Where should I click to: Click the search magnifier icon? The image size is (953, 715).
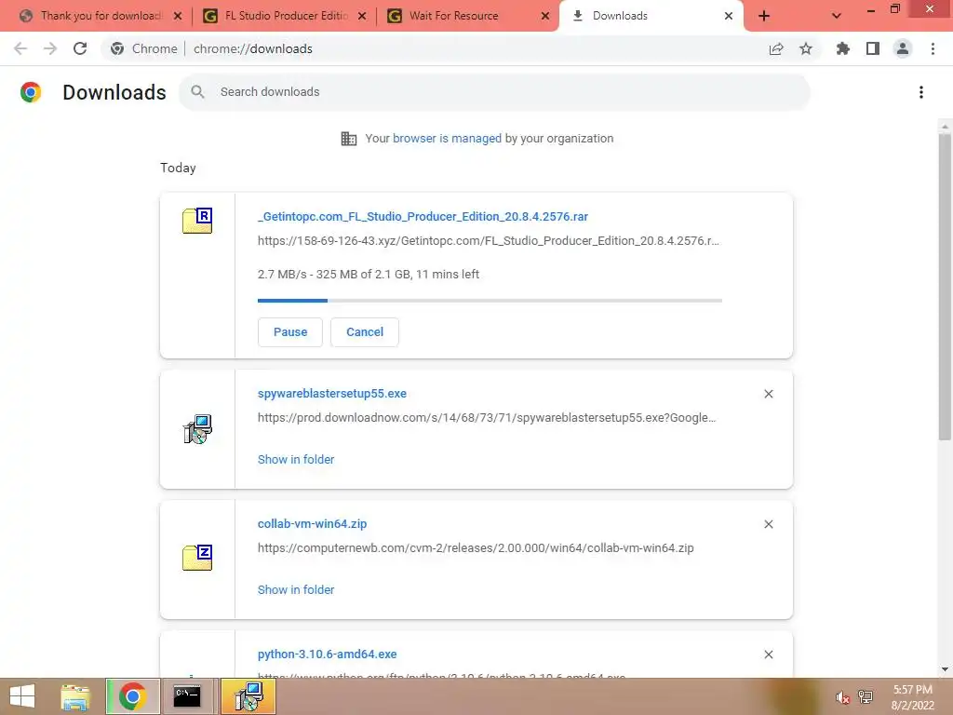(197, 92)
